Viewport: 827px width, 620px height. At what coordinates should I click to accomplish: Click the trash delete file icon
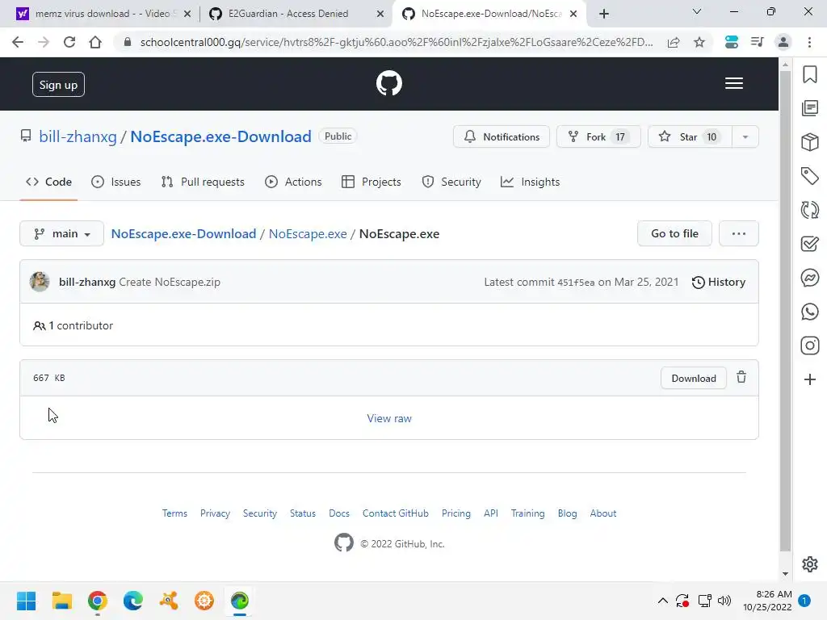click(741, 377)
